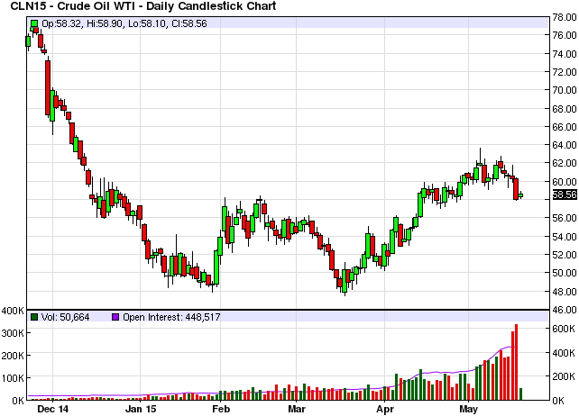
Task: Click the last green candlestick near 58.56
Action: 520,195
